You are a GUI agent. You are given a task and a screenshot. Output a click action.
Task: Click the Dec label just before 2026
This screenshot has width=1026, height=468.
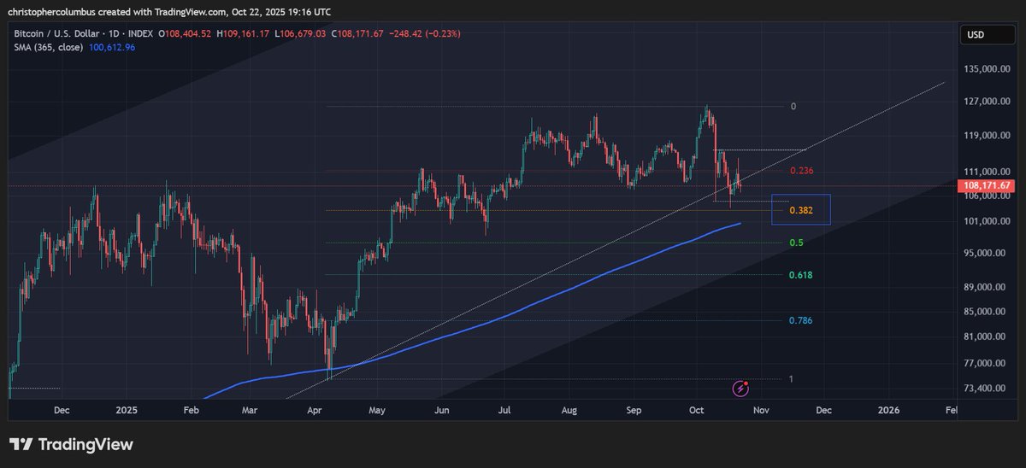(x=823, y=410)
